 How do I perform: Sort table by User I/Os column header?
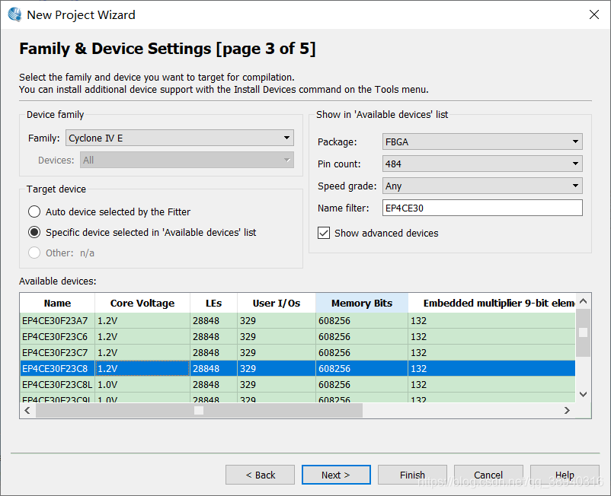pos(277,303)
